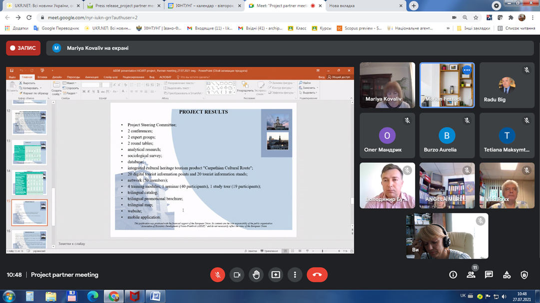Open host controls shield icon
The height and width of the screenshot is (303, 540).
tap(524, 275)
